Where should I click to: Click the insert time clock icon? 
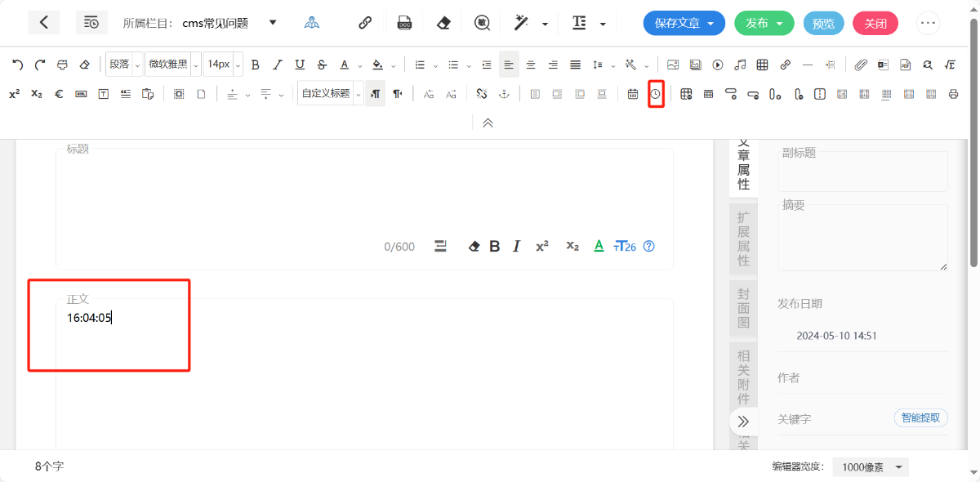[x=656, y=94]
